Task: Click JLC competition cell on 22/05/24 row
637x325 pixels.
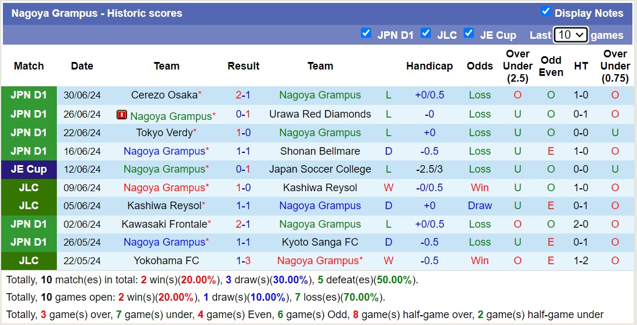Action: (x=29, y=261)
